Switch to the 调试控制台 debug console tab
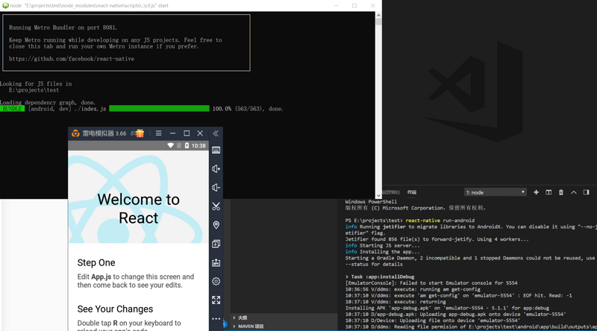The width and height of the screenshot is (597, 331). coord(390,192)
